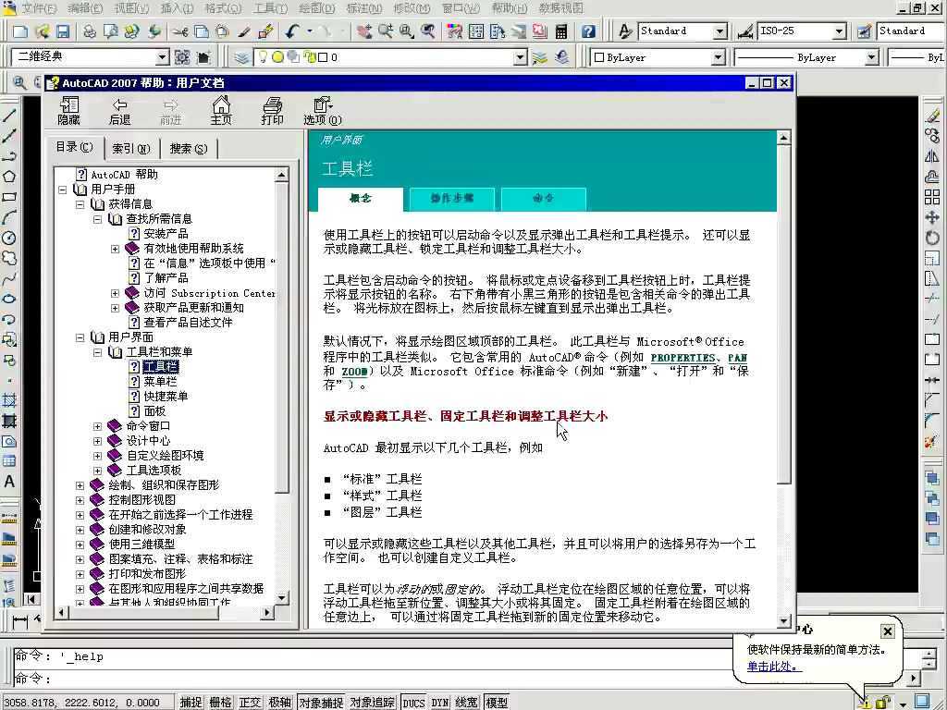Click the Back arrow in help window
The image size is (947, 710).
pos(119,111)
